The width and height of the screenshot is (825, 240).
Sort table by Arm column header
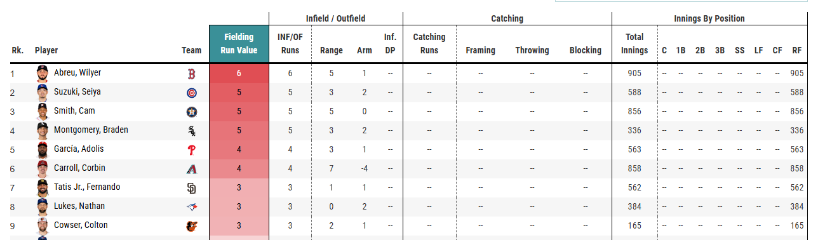point(365,51)
